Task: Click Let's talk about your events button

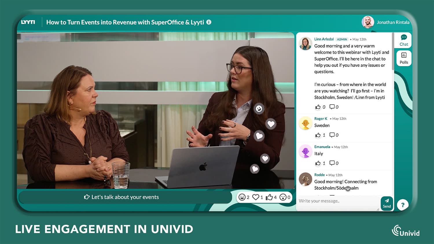Action: click(125, 197)
